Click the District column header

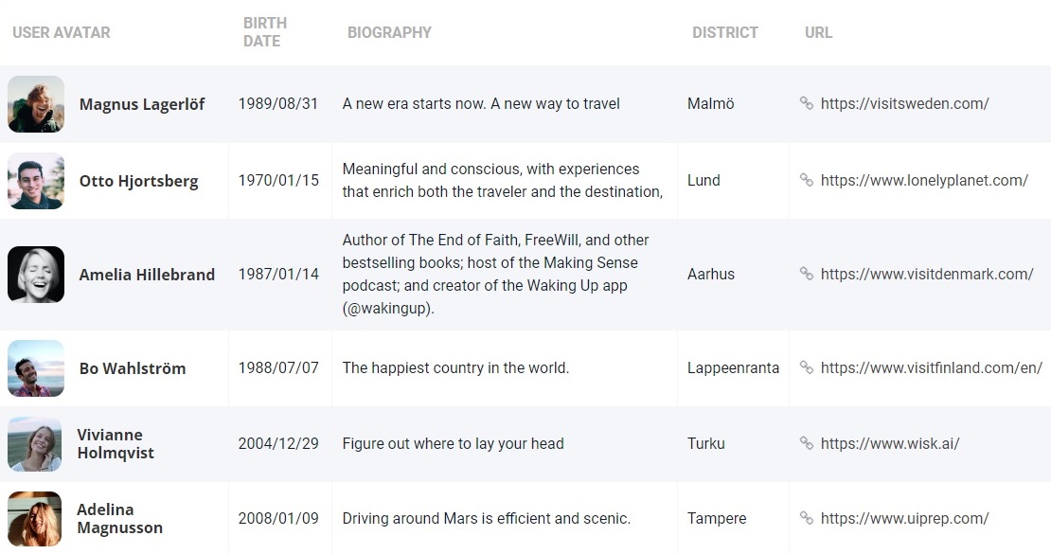tap(725, 32)
